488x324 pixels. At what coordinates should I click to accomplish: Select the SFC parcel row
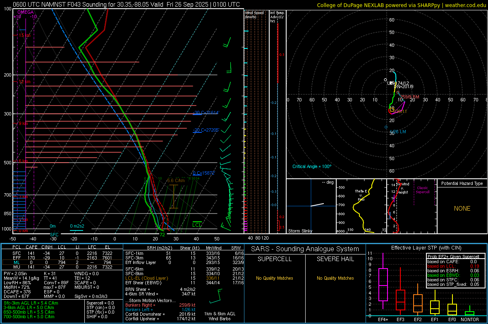coord(62,253)
